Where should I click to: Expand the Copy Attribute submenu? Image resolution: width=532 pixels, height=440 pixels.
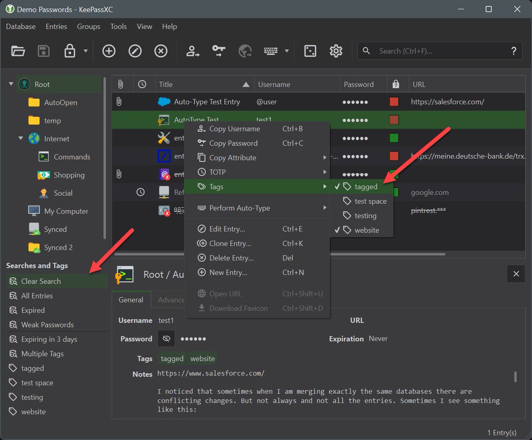coord(257,158)
